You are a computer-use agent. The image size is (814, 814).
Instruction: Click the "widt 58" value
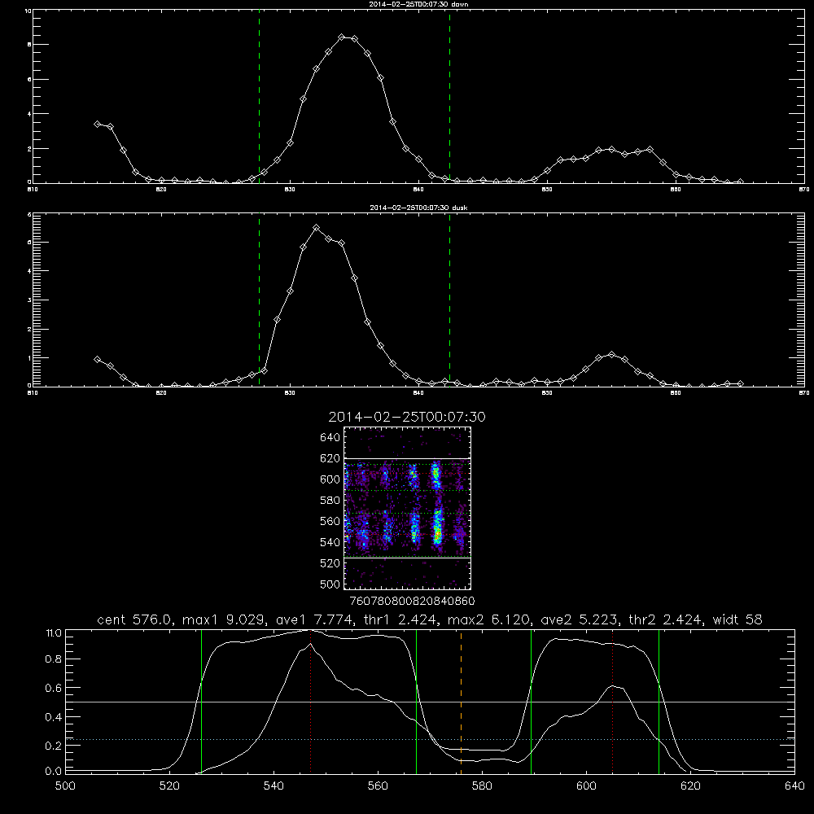pyautogui.click(x=737, y=619)
